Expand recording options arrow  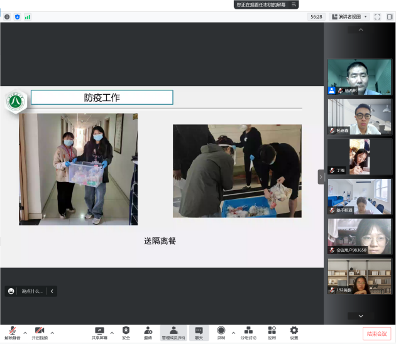(234, 333)
